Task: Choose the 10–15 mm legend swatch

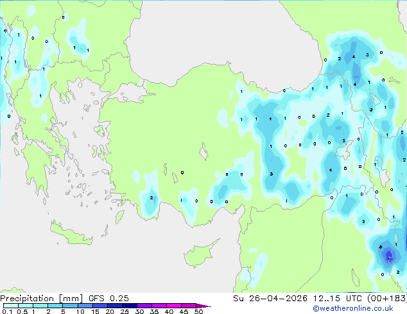Action: (85, 306)
